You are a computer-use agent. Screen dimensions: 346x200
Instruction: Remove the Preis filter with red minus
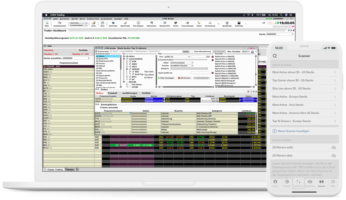tap(213, 57)
